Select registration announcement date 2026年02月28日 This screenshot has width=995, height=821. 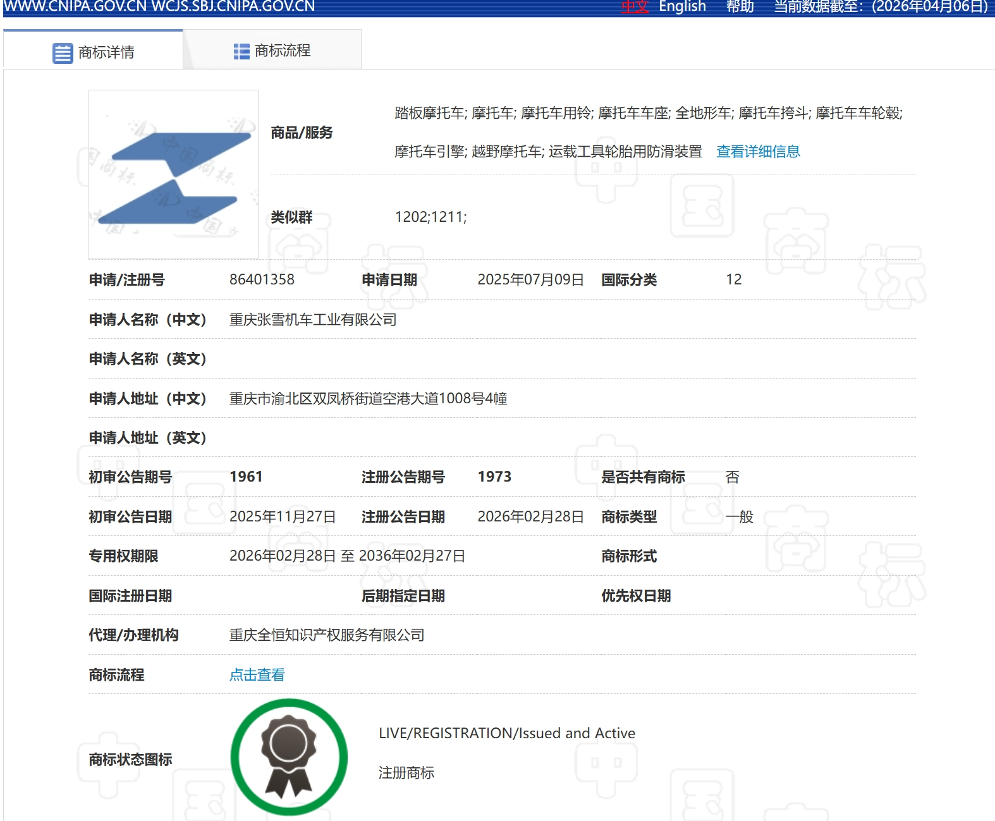pyautogui.click(x=530, y=517)
